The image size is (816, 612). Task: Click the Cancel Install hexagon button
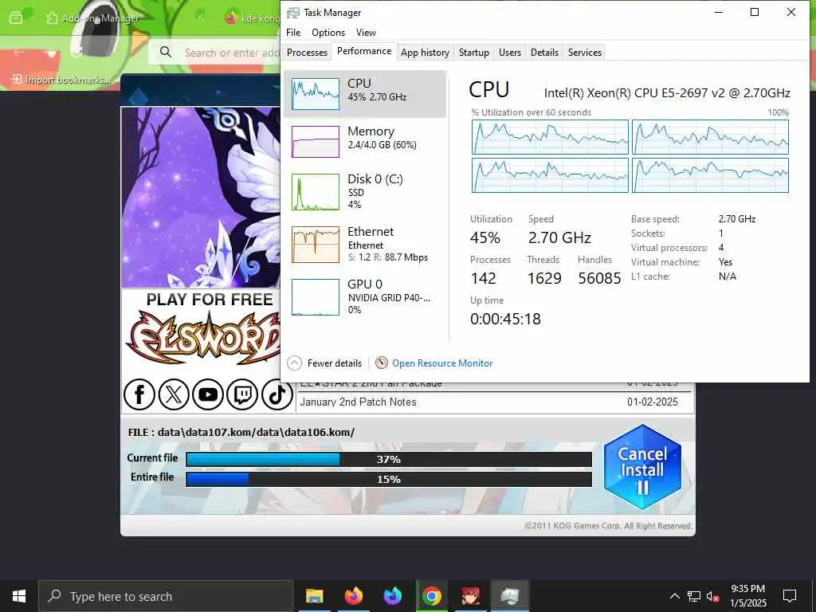pyautogui.click(x=642, y=467)
